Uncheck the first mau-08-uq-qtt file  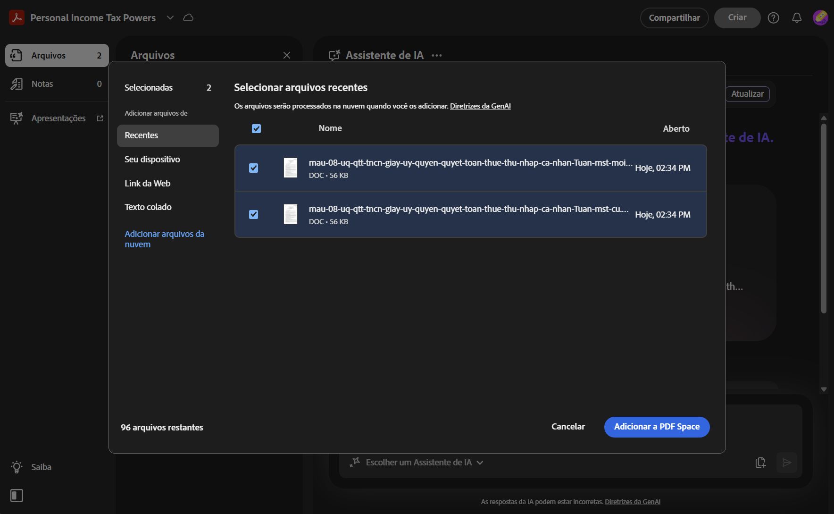click(253, 168)
